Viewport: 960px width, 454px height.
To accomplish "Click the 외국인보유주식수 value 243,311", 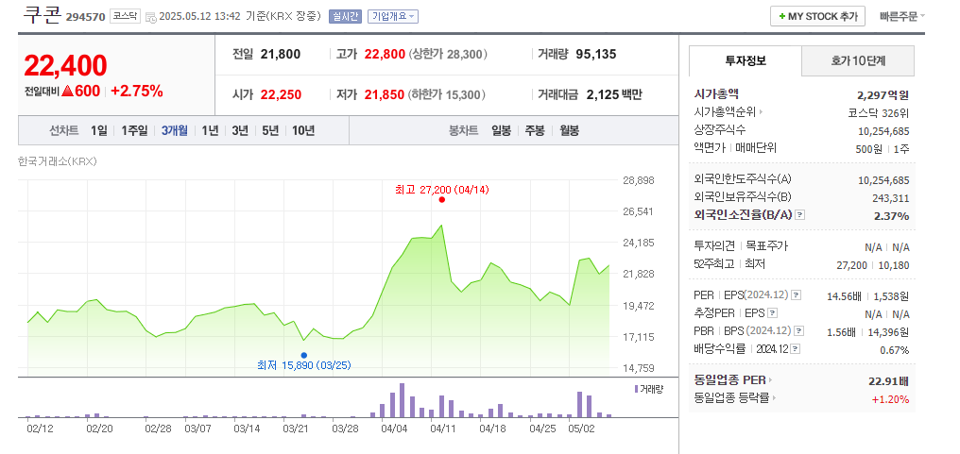I will pyautogui.click(x=891, y=198).
